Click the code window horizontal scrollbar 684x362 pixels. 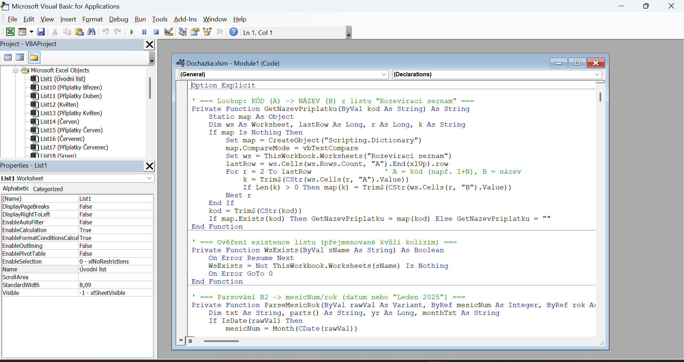[x=221, y=341]
